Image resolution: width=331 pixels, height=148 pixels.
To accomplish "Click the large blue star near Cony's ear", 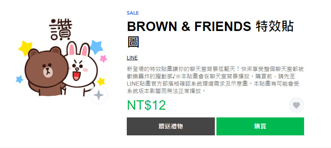I will (96, 47).
